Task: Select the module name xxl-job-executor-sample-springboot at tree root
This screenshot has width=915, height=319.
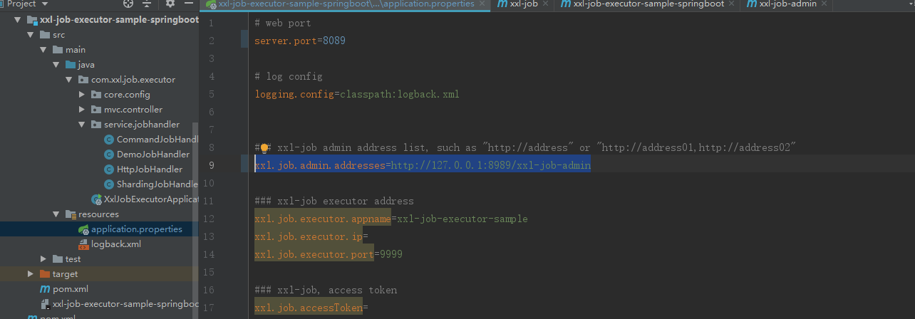Action: point(119,20)
